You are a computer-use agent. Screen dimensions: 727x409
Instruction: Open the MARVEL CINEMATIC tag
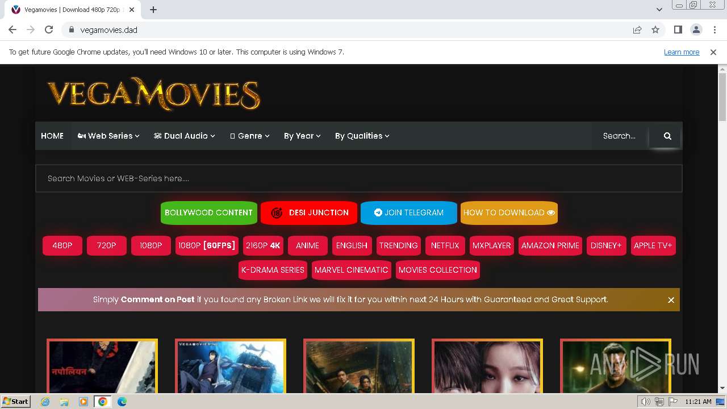coord(352,270)
